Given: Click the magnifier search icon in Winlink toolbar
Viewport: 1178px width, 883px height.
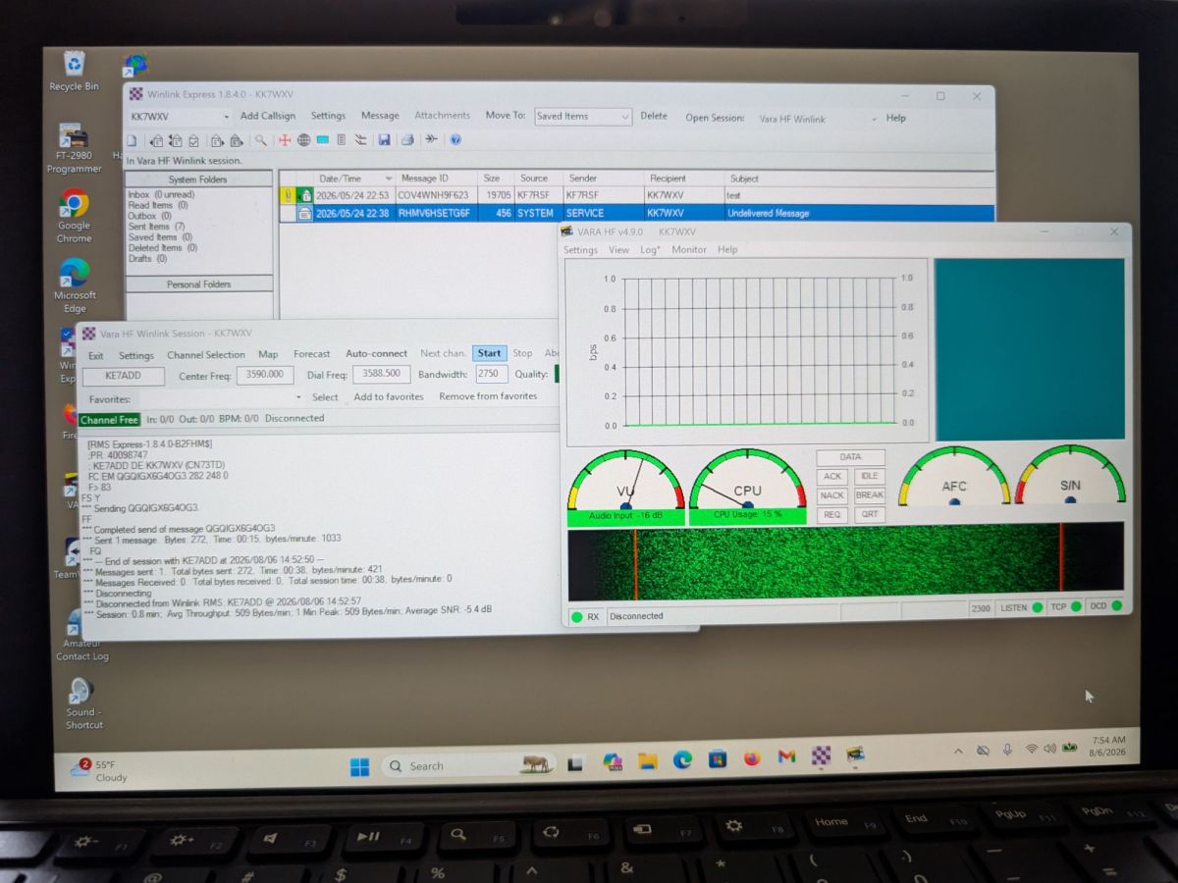Looking at the screenshot, I should pos(261,140).
